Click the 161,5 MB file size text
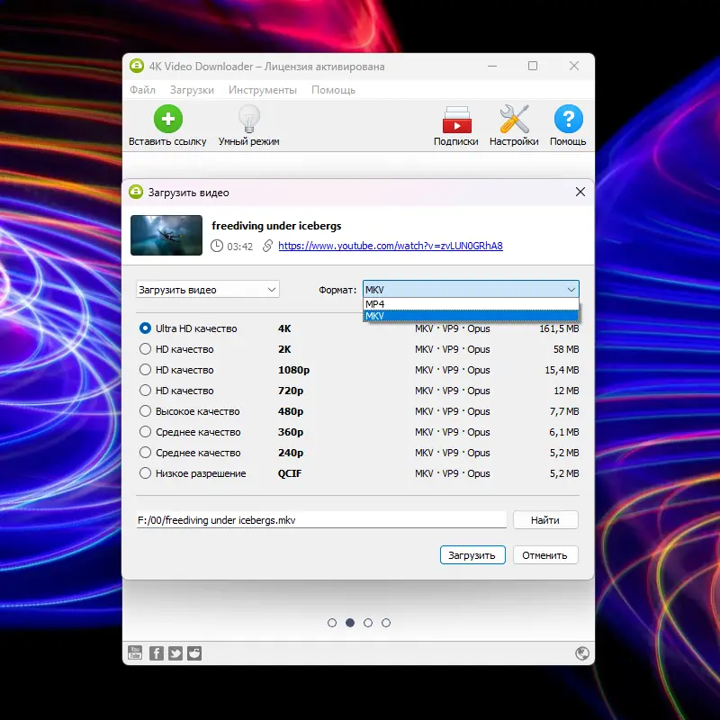 click(559, 328)
